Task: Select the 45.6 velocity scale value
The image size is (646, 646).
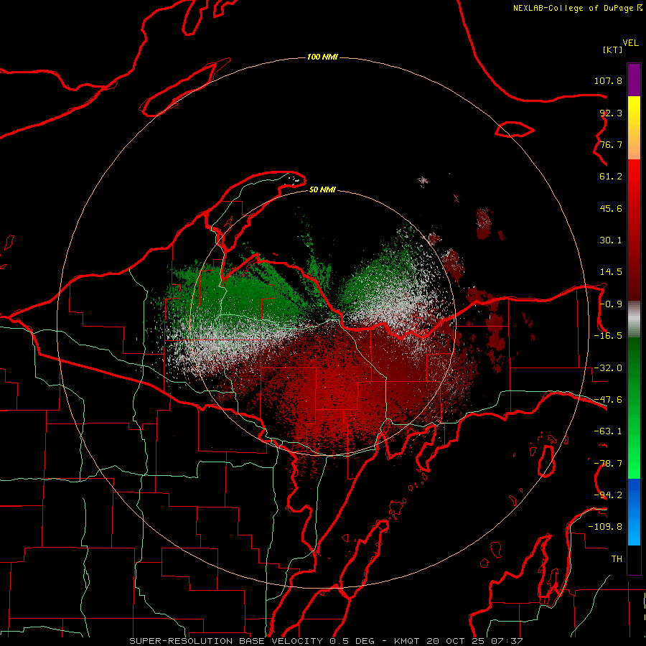Action: point(611,208)
